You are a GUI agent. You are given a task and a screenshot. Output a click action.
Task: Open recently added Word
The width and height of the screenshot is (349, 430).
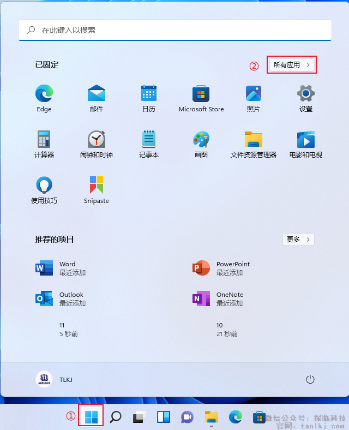pos(61,268)
